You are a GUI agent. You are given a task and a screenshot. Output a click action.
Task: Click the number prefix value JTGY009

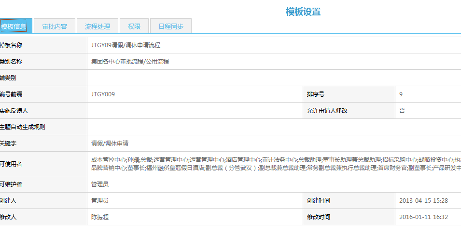click(103, 94)
